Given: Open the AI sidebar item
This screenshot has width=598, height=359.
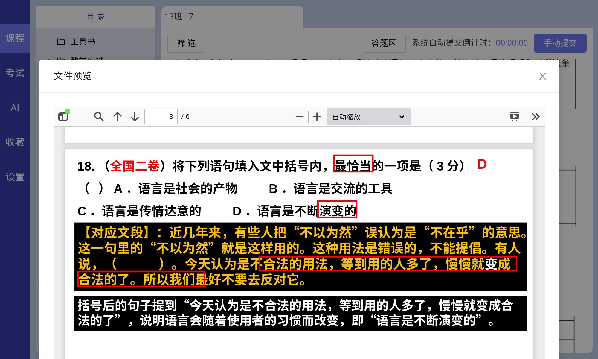Looking at the screenshot, I should (15, 108).
